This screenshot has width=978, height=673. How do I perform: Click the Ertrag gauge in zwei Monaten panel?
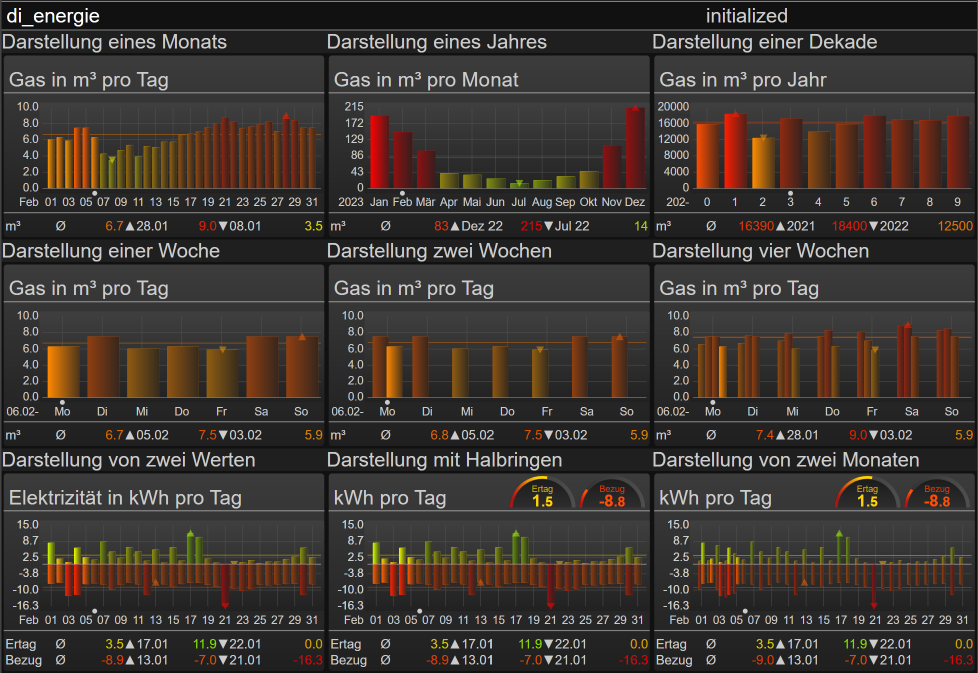[867, 495]
